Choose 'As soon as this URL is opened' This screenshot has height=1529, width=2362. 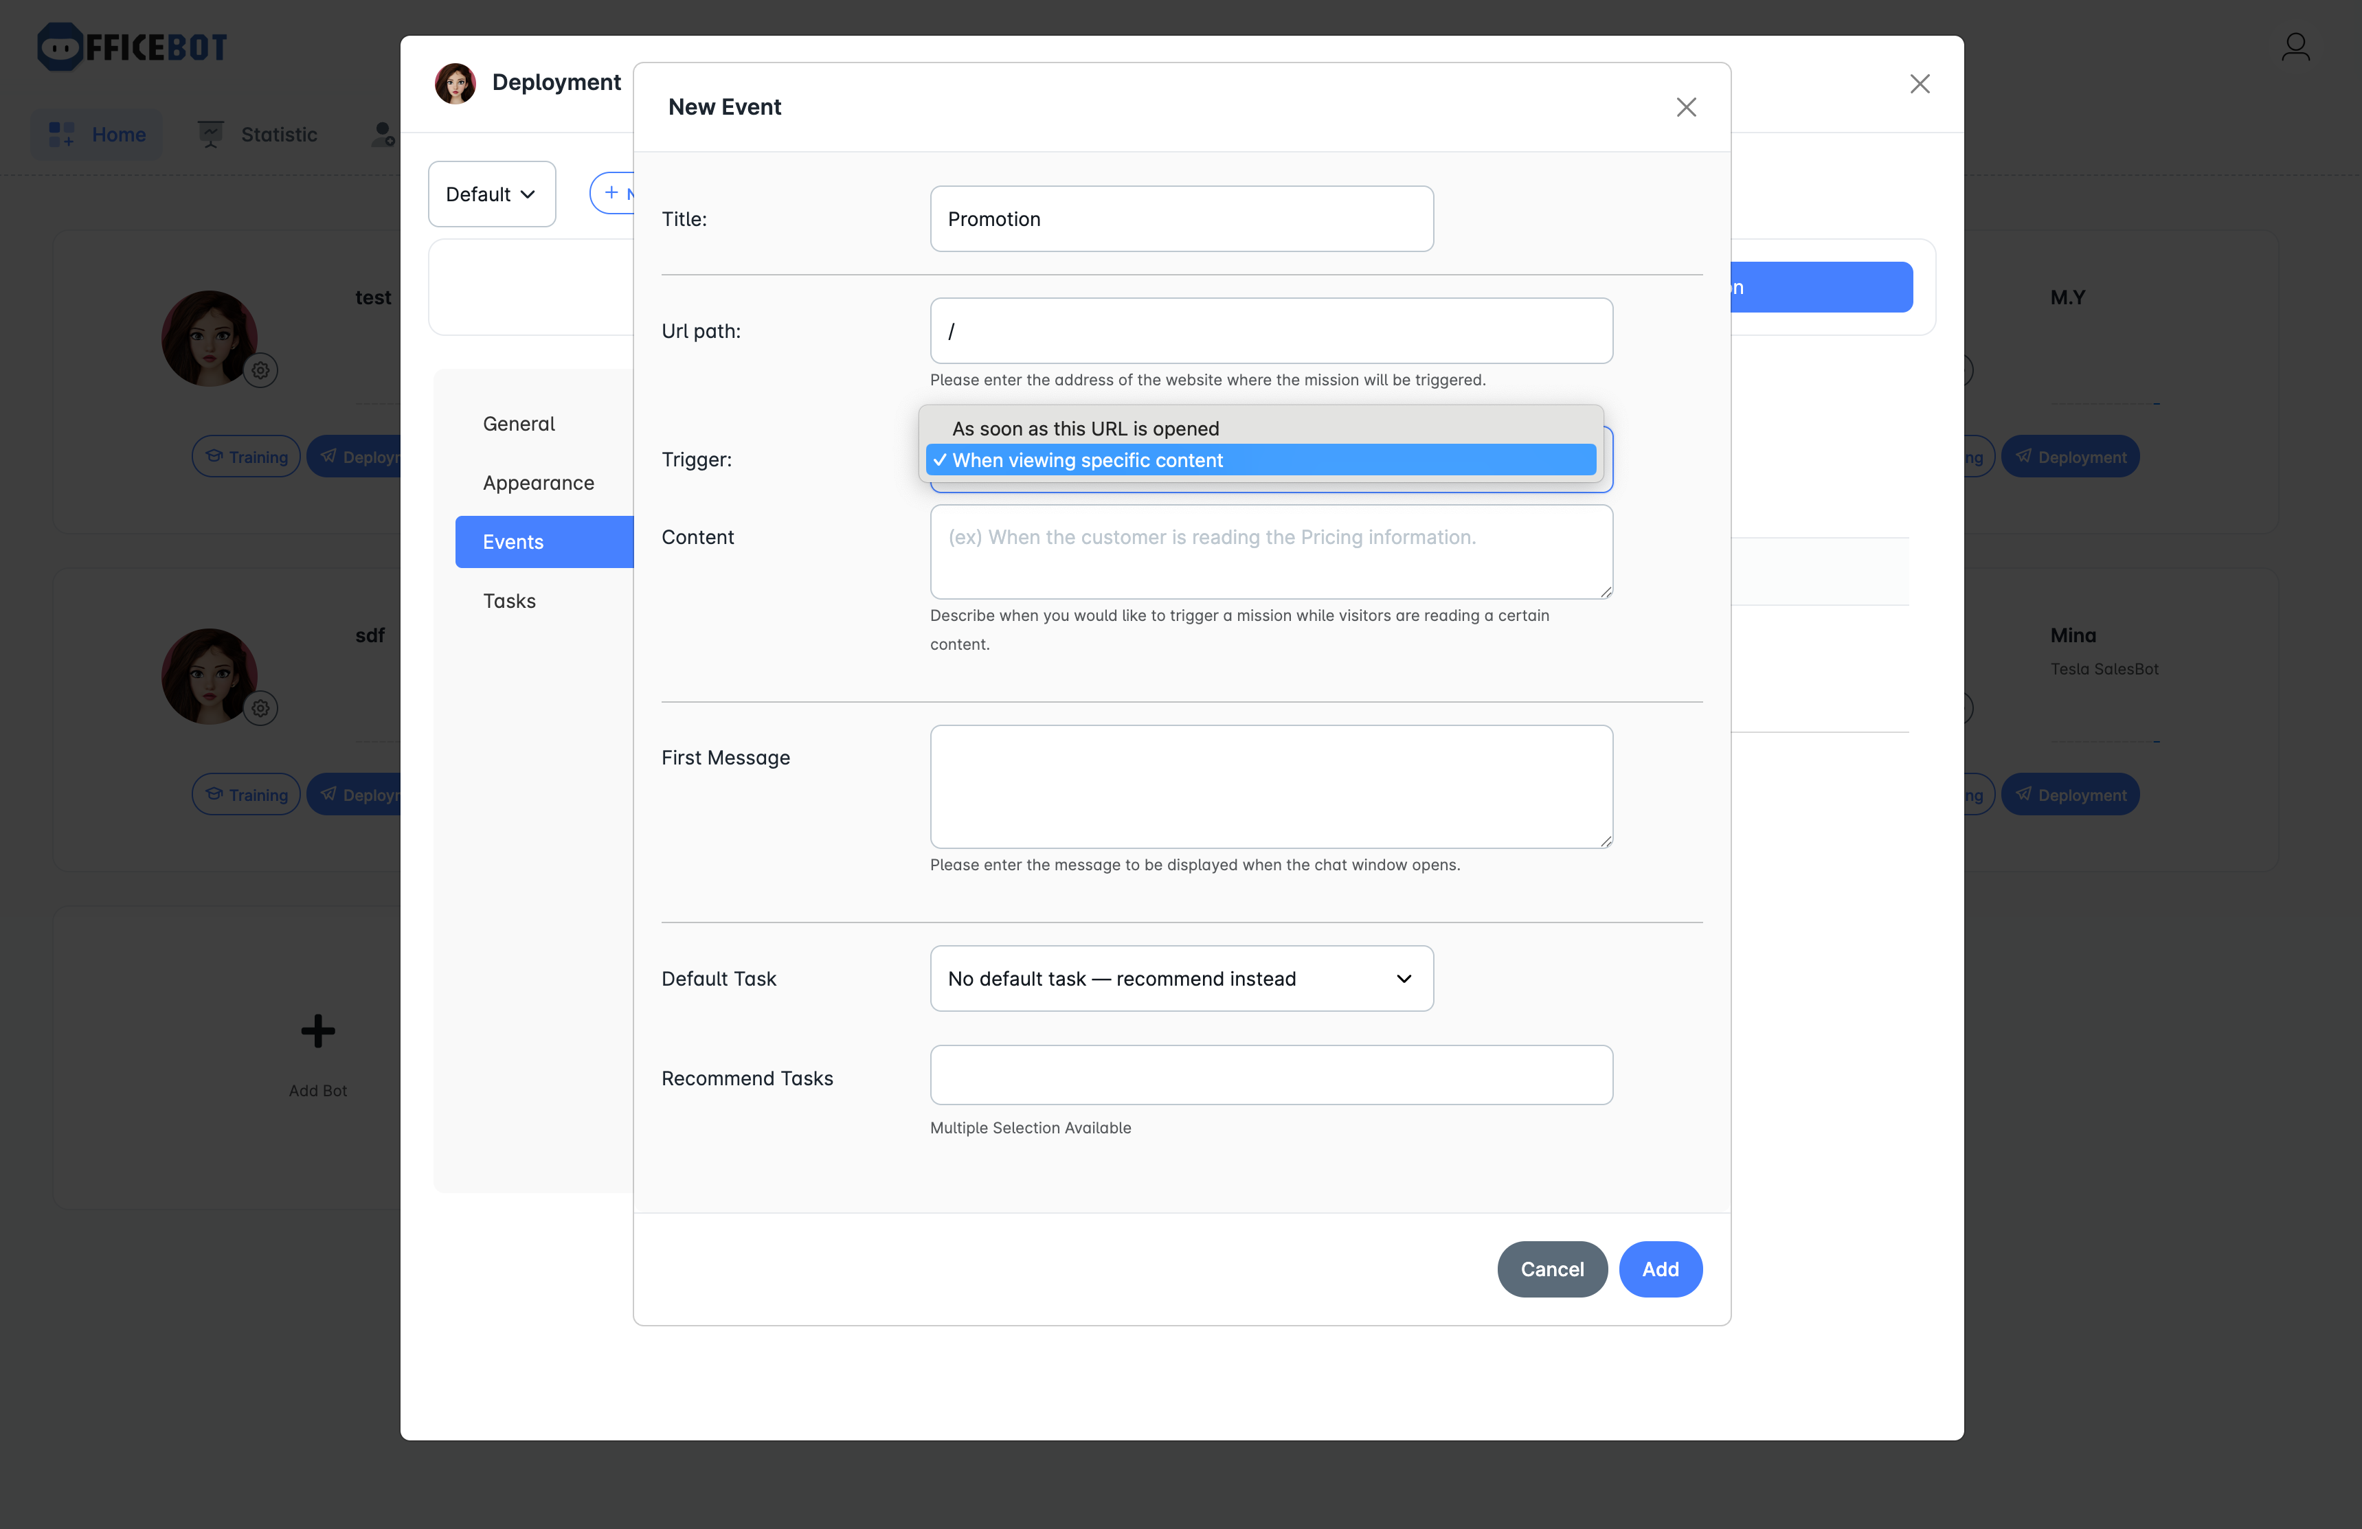pos(1085,429)
